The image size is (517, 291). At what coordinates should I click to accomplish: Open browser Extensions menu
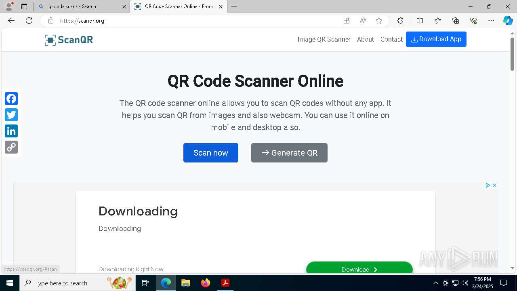pyautogui.click(x=400, y=21)
